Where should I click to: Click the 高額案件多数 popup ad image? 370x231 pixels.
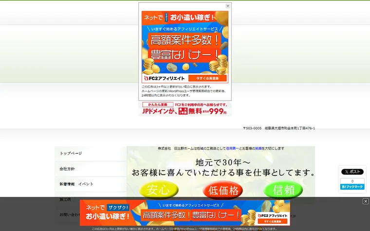pos(185,47)
